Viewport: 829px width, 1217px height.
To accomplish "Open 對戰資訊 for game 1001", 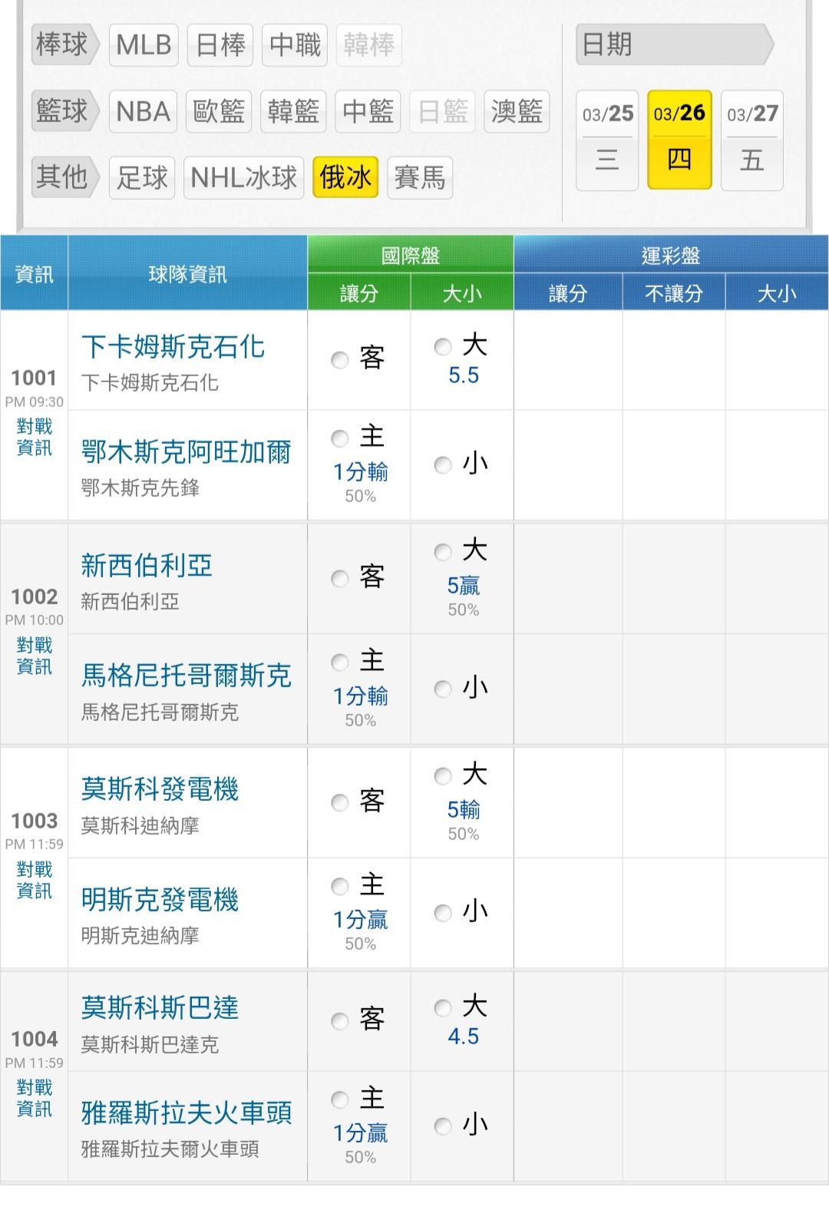I will coord(35,437).
